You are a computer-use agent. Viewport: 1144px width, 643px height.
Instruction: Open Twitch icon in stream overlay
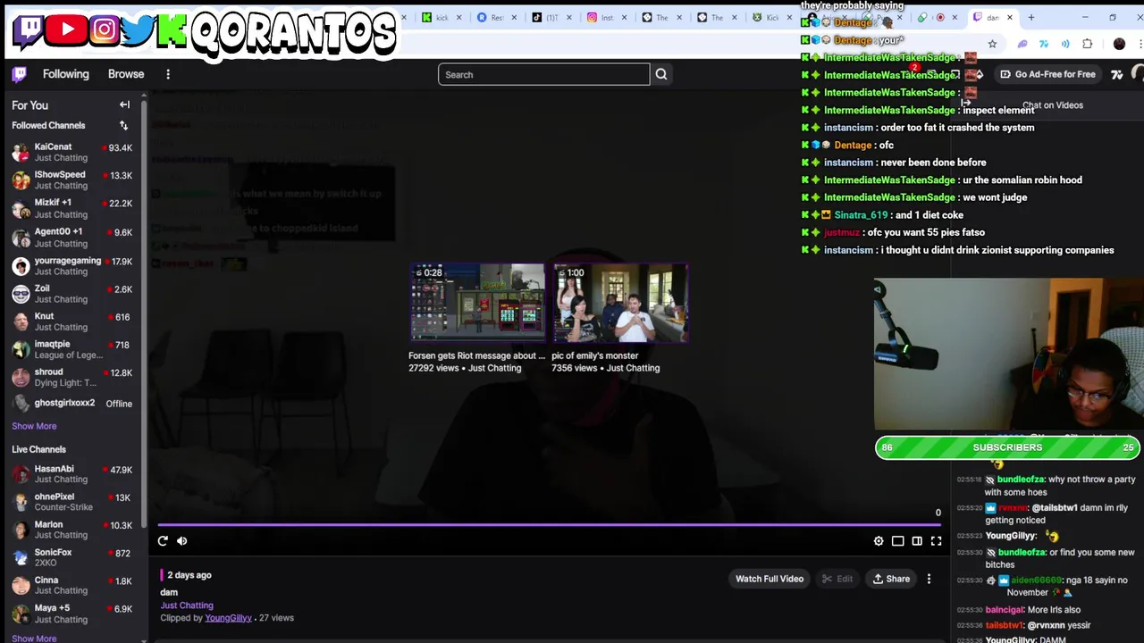click(29, 30)
